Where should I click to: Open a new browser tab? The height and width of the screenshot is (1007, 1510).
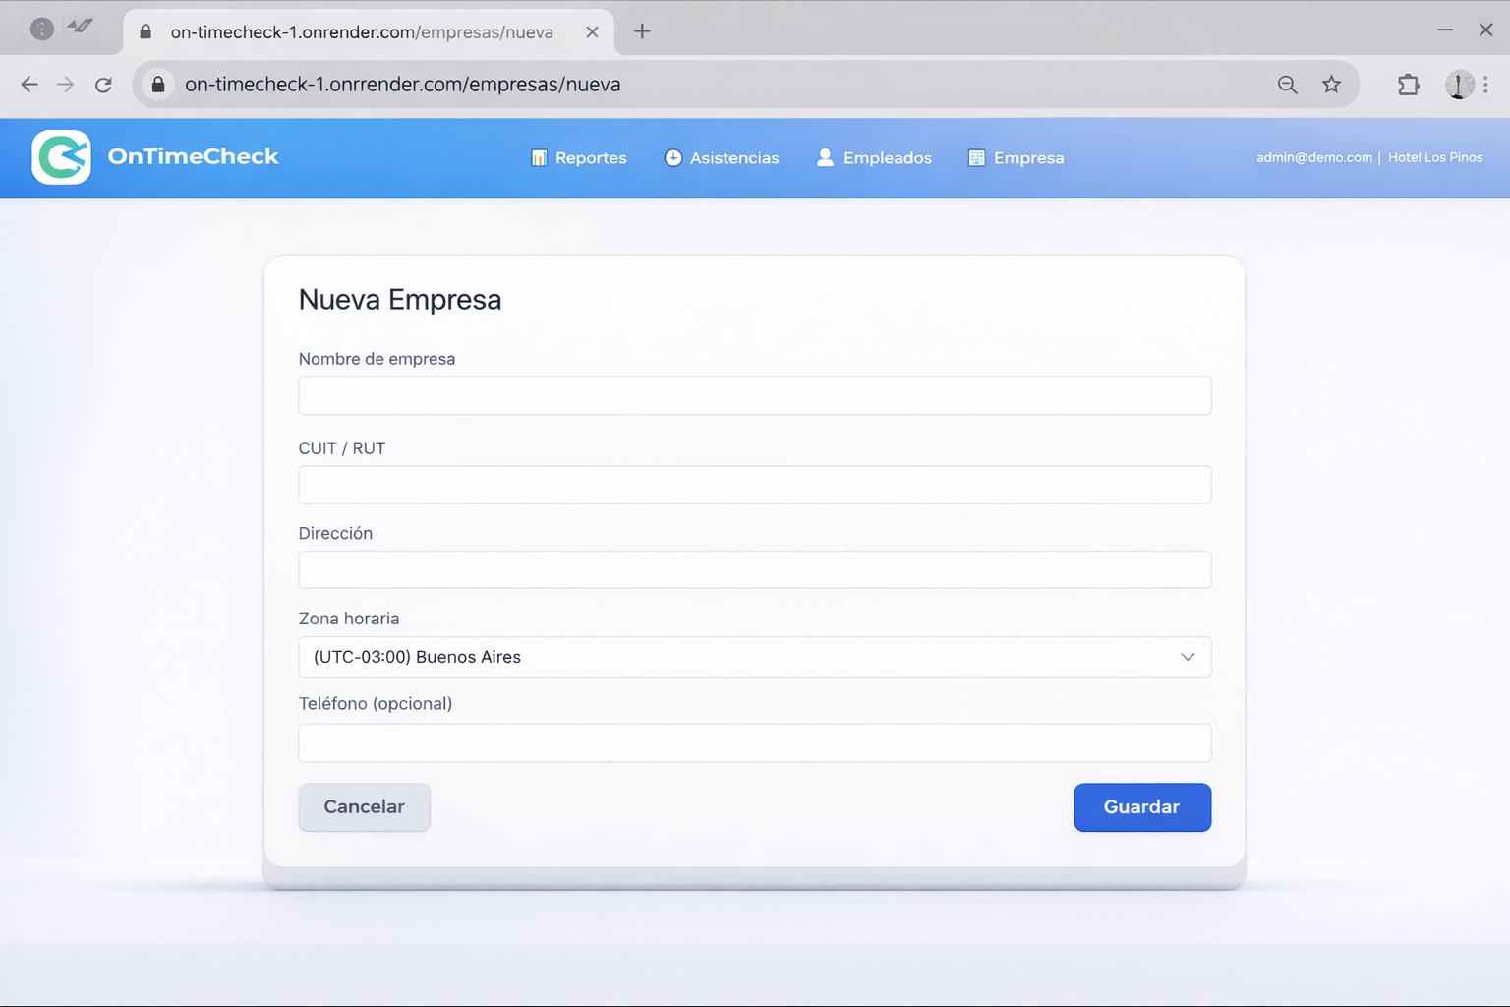[x=642, y=31]
